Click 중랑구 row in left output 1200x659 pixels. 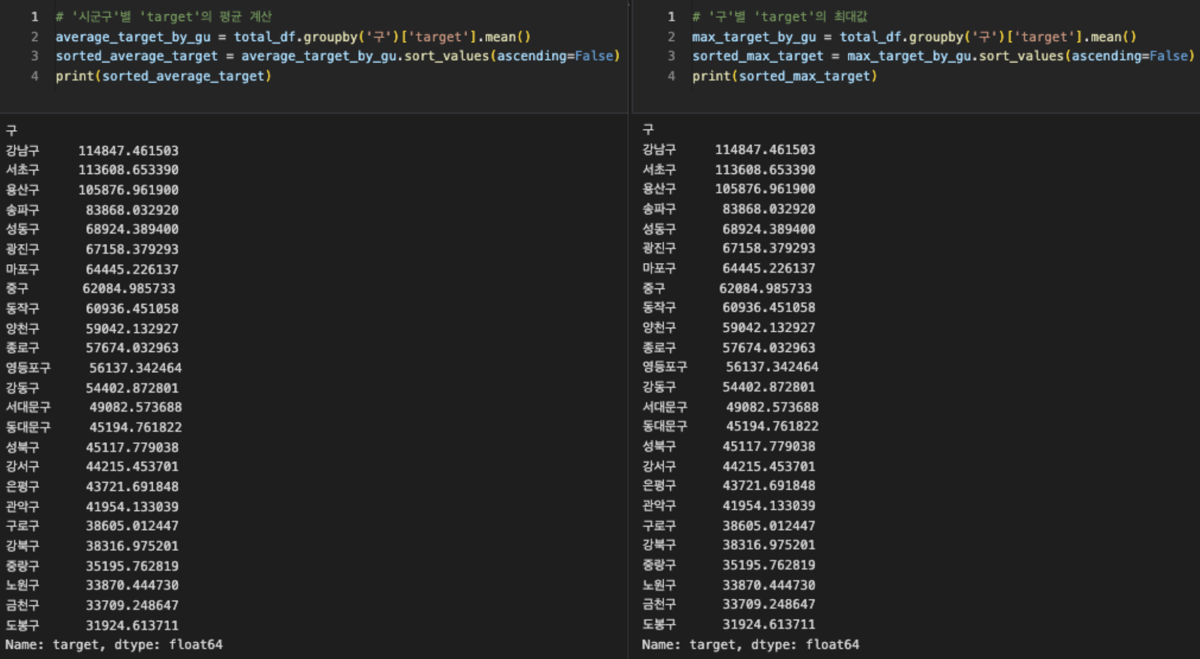coord(92,567)
